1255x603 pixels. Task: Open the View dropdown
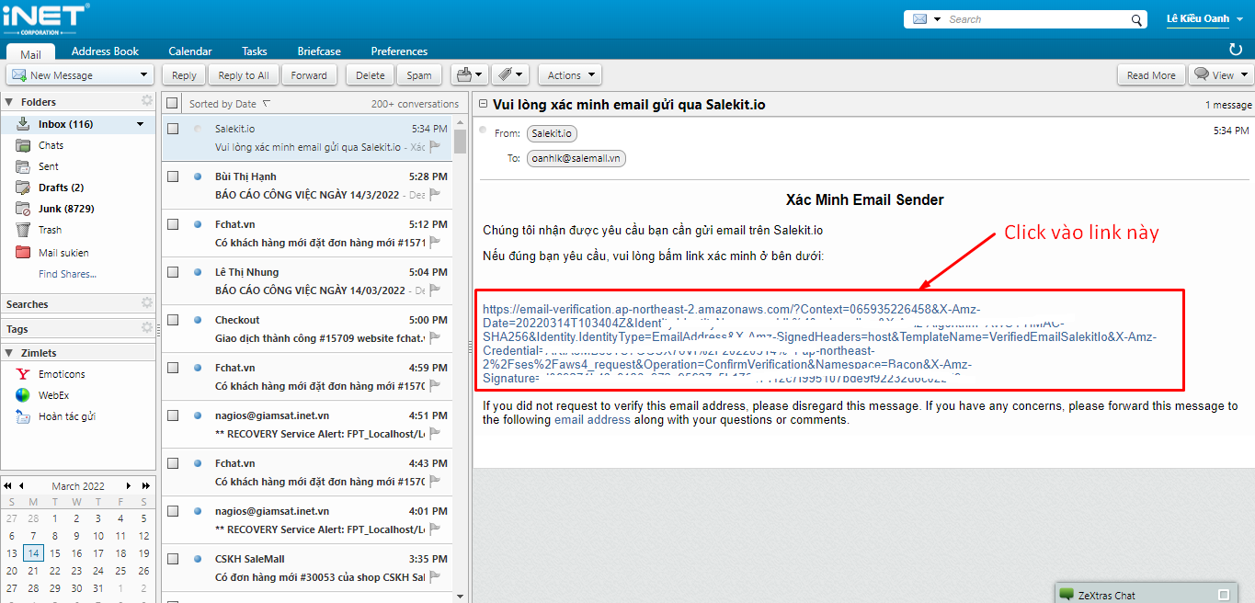point(1220,75)
